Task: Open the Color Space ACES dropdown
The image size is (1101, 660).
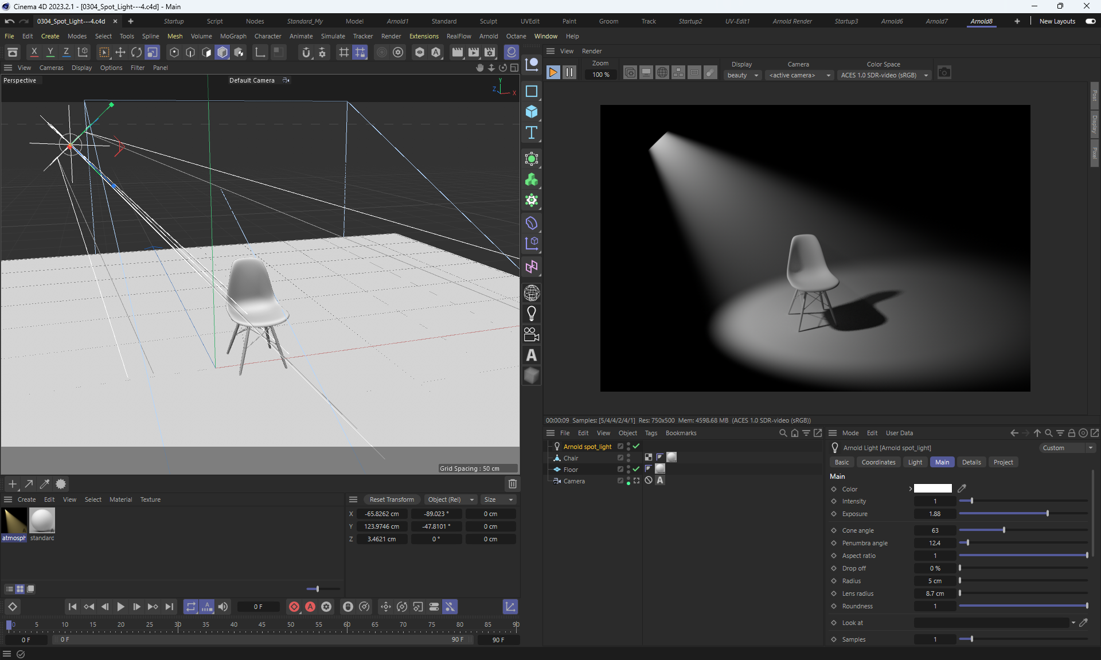Action: [x=883, y=75]
